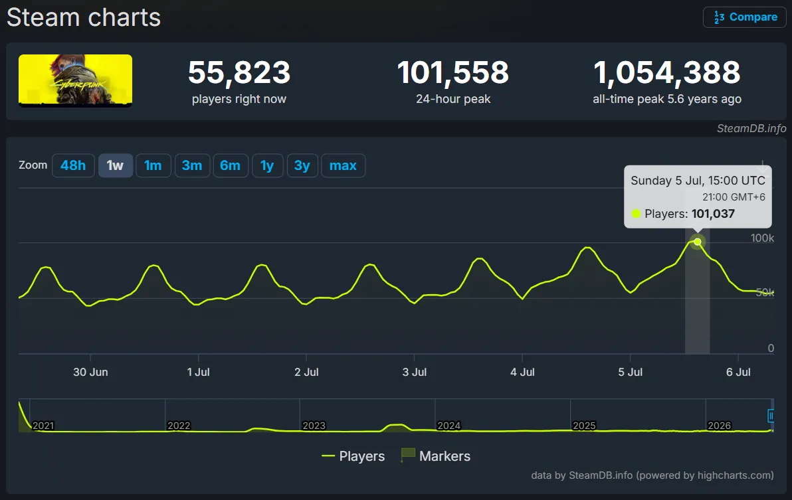Click the 1,054,388 all-time peak value
The image size is (792, 500).
pos(666,72)
